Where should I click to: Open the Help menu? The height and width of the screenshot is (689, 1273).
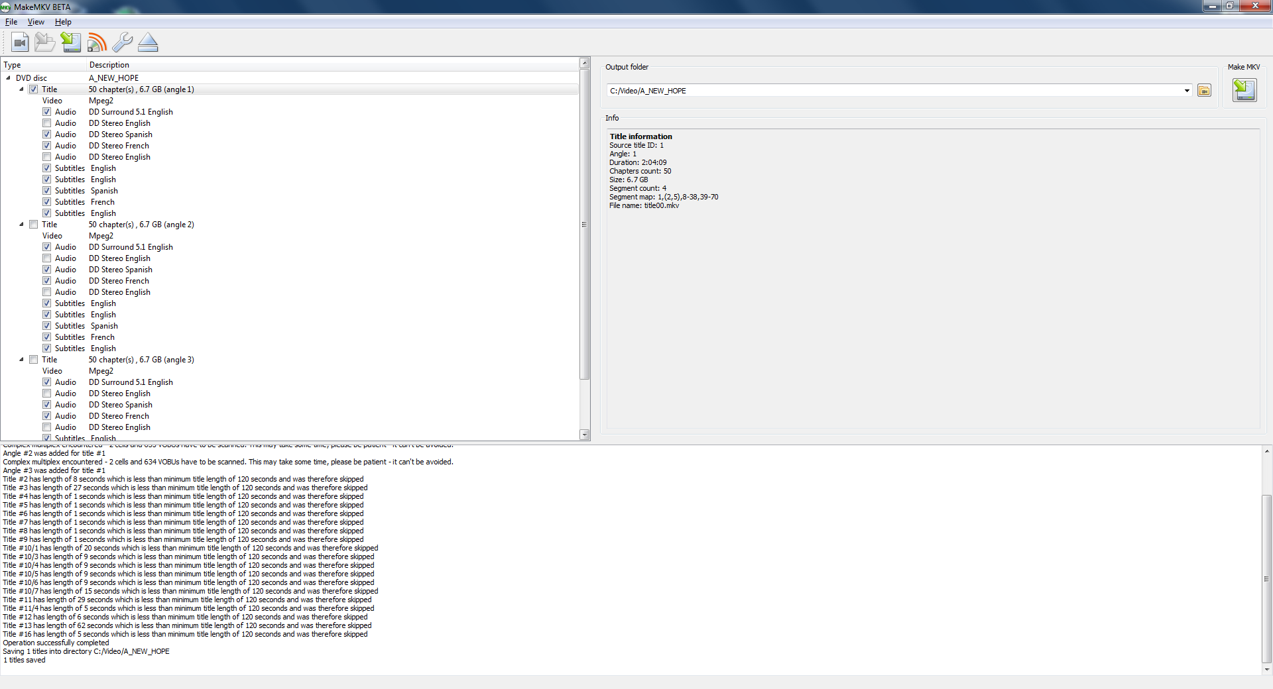point(63,22)
